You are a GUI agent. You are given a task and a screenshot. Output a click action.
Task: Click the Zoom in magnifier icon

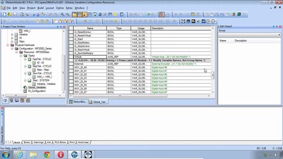(62, 15)
